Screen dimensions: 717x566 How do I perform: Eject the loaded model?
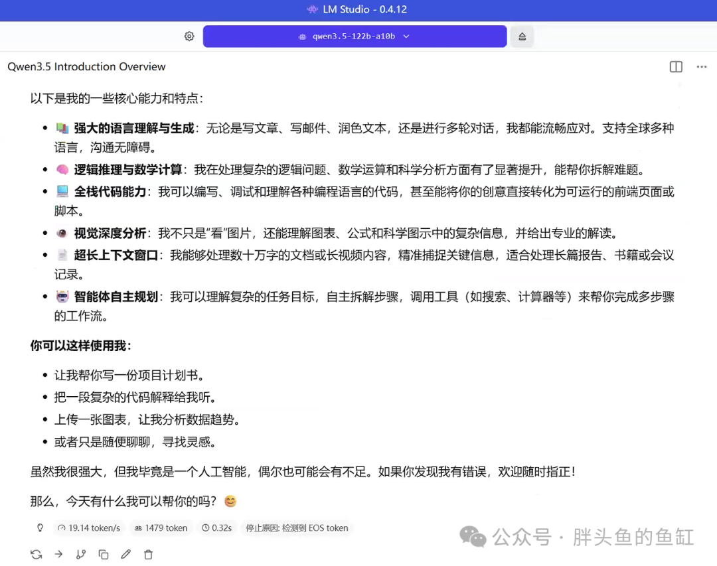click(x=522, y=36)
